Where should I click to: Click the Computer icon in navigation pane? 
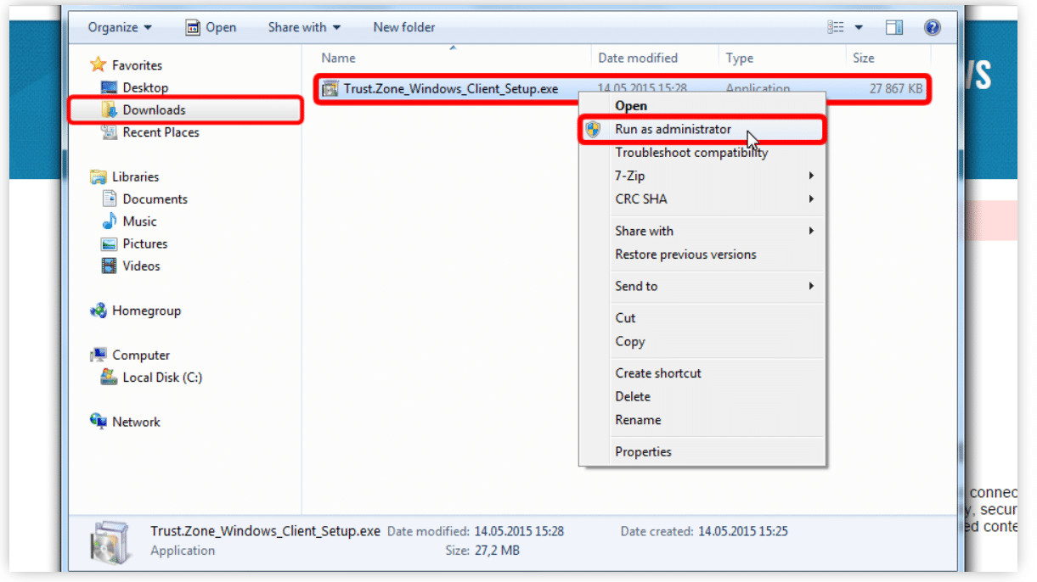(x=99, y=355)
